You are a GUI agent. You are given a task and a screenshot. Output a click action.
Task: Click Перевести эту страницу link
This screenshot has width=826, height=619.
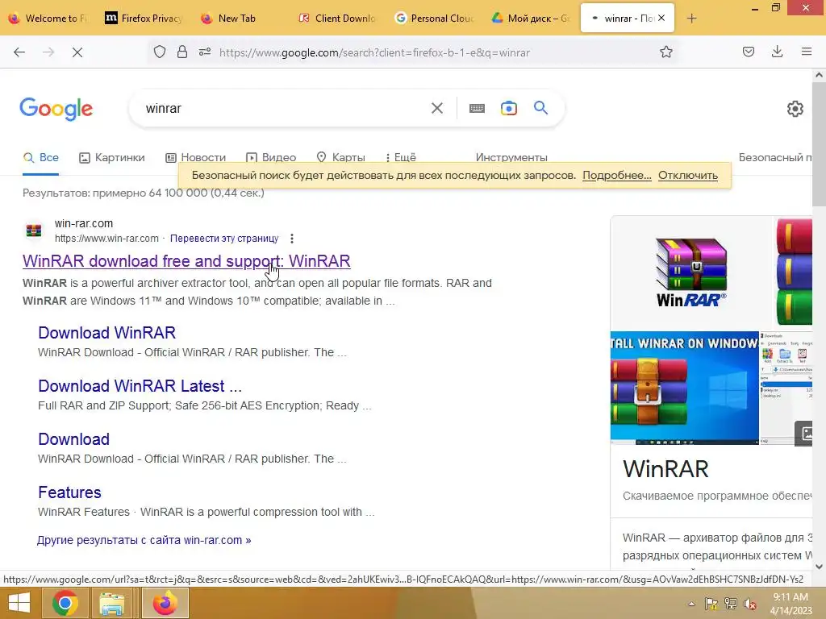pos(224,239)
